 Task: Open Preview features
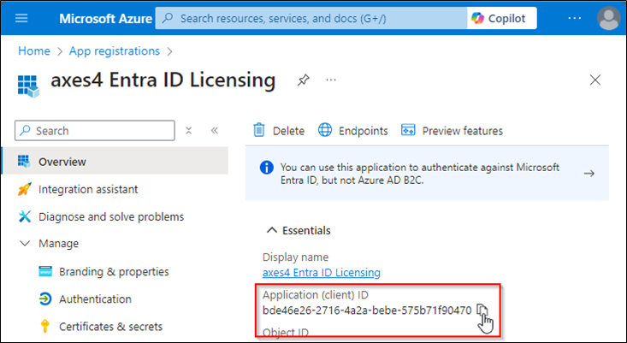point(452,131)
